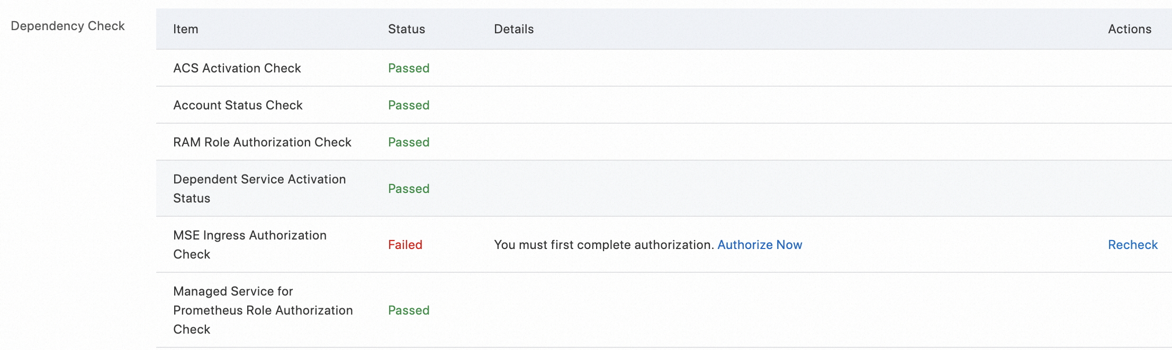Viewport: 1172px width, 350px height.
Task: Click the red Failed status text
Action: [405, 245]
